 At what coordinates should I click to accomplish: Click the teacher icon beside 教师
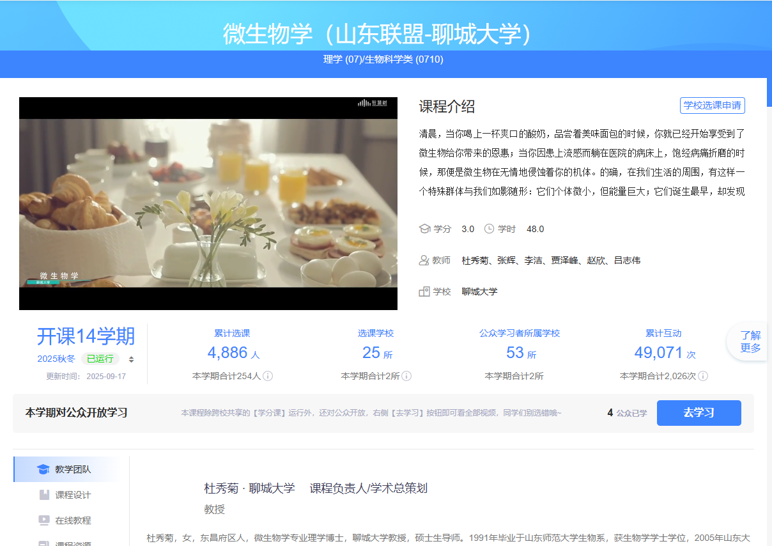[x=424, y=260]
